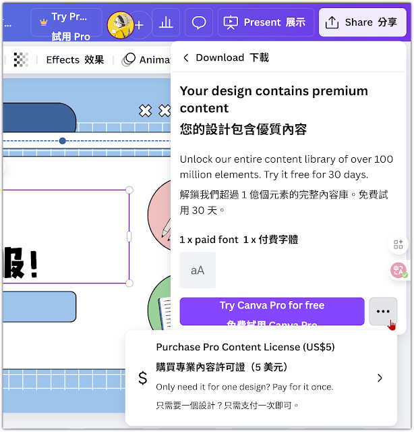Add collaborator with plus icon

[140, 25]
